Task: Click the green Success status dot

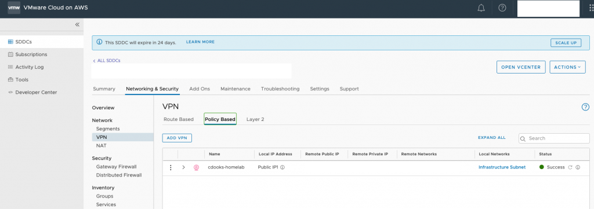Action: click(x=542, y=167)
